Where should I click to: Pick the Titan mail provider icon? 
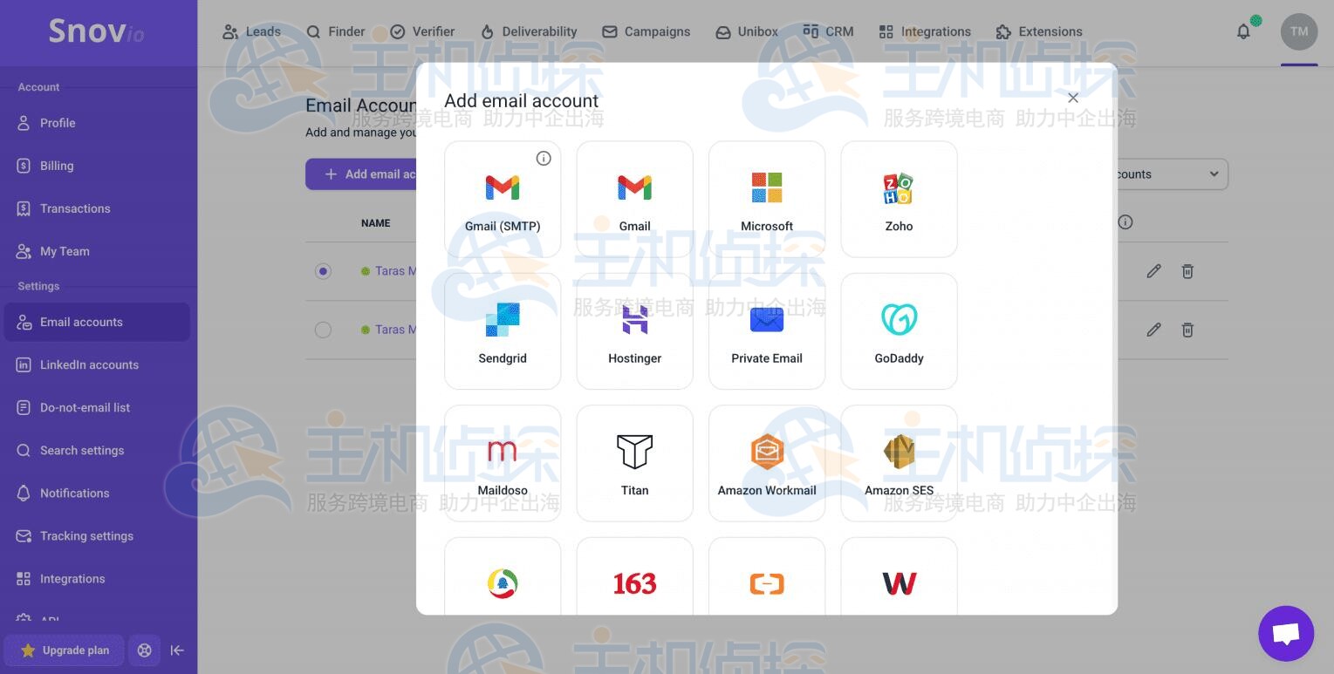(x=634, y=463)
